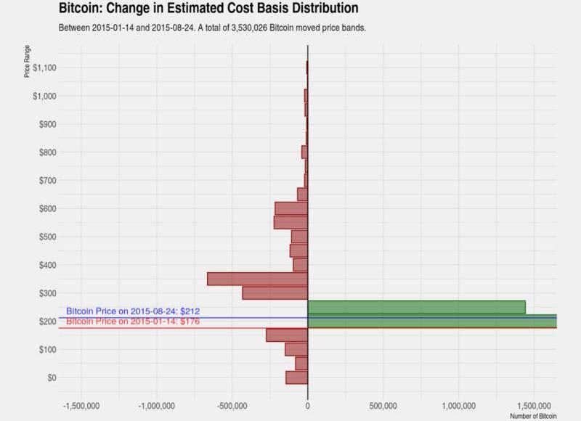
Task: Click the blue 'Bitcoin Price on 2015-08-24: $212' annotation
Action: coord(133,311)
